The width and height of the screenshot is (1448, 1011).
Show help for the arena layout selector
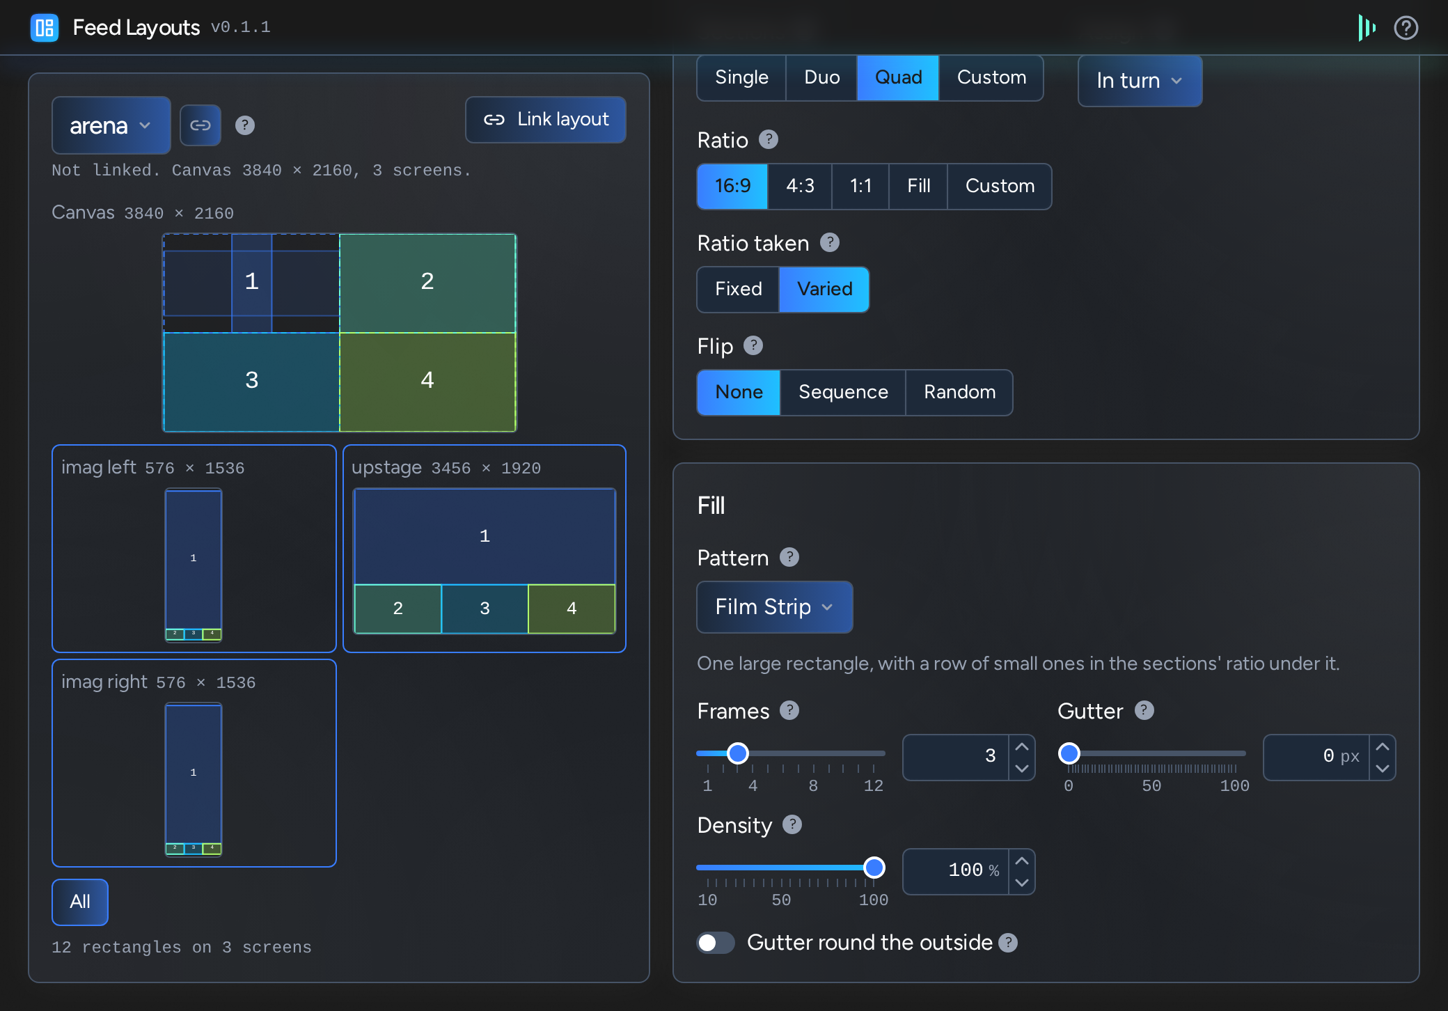coord(245,125)
